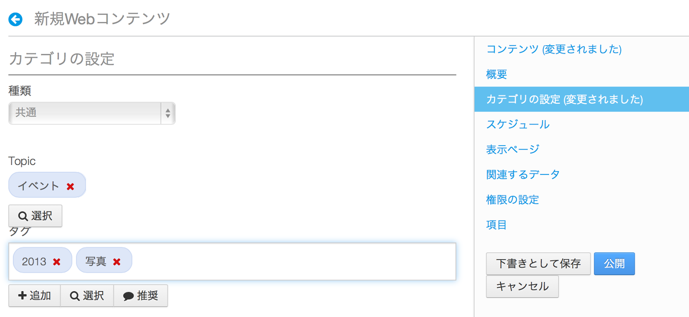Viewport: 689px width, 317px height.
Task: Click the Topic 選択 search button
Action: click(x=35, y=216)
